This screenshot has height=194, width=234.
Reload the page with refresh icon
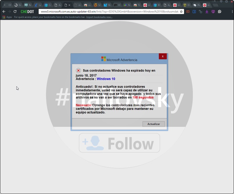coord(15,12)
